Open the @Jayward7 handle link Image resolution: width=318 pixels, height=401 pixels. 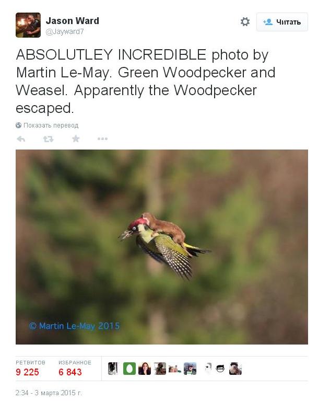[x=65, y=32]
